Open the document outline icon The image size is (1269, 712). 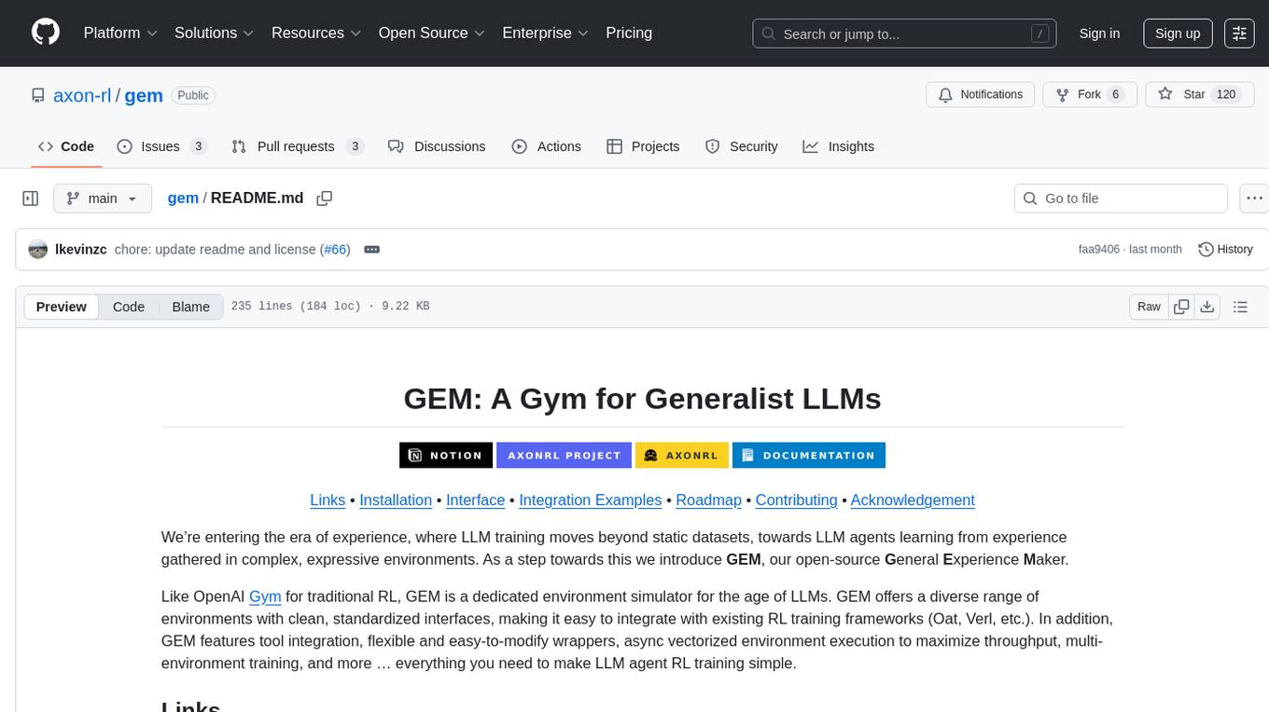(x=1240, y=307)
